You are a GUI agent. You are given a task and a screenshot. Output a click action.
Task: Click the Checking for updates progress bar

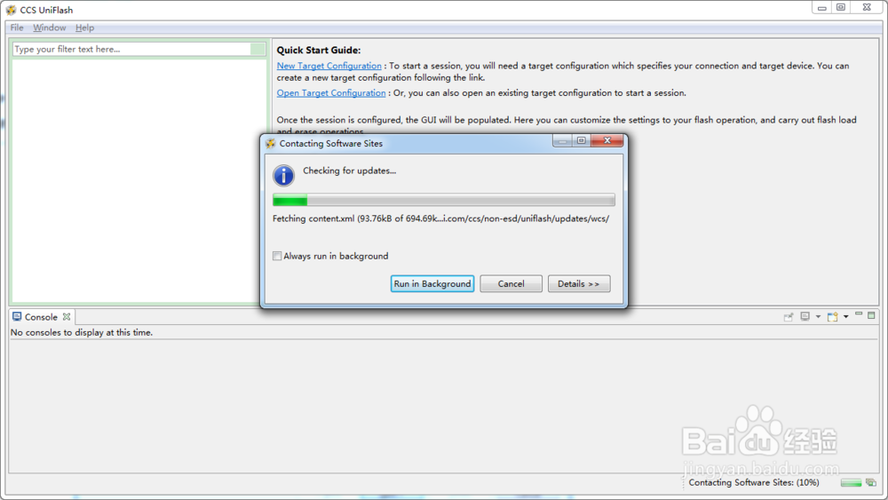tap(443, 200)
